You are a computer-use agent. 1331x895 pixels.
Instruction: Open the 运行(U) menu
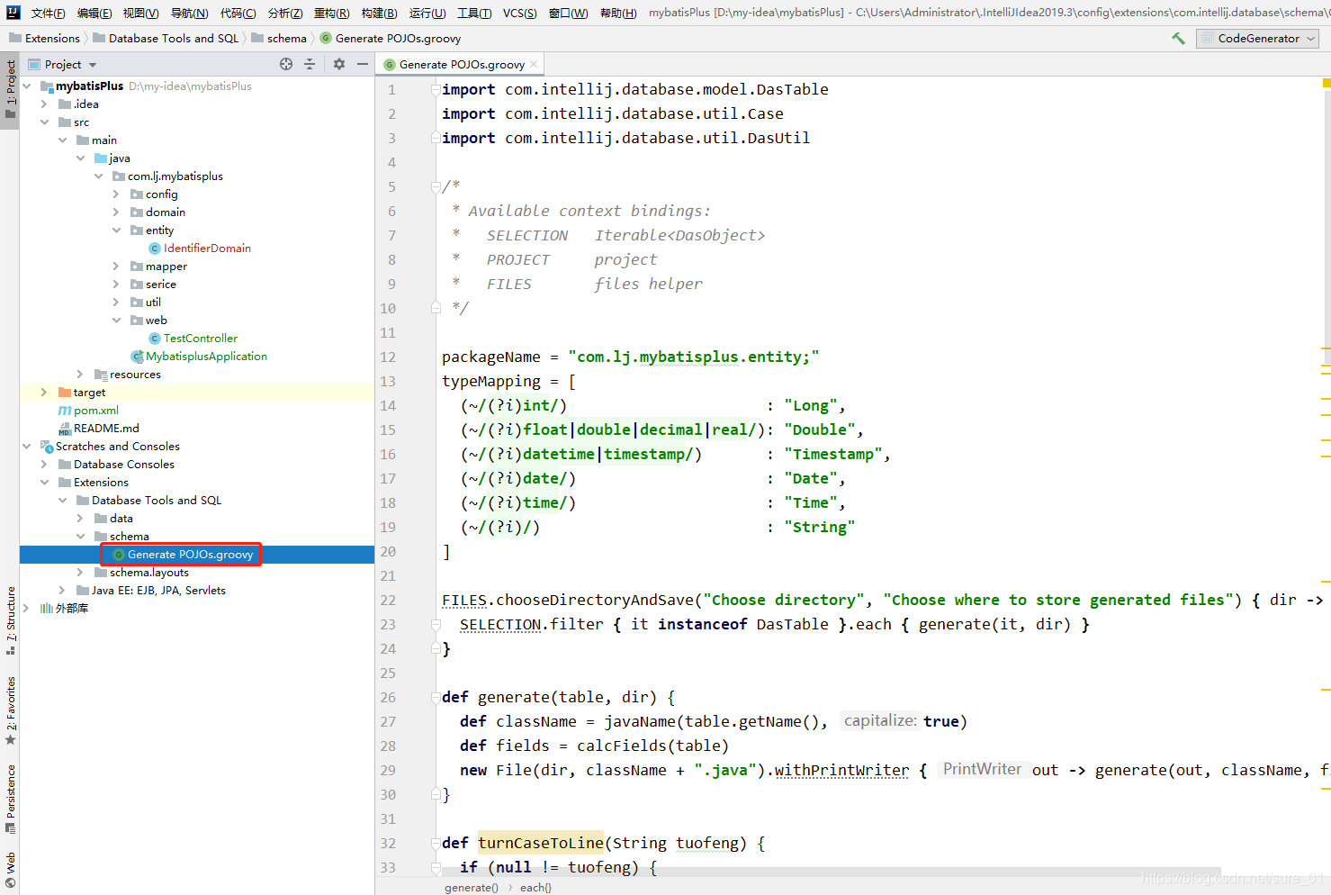(x=427, y=13)
